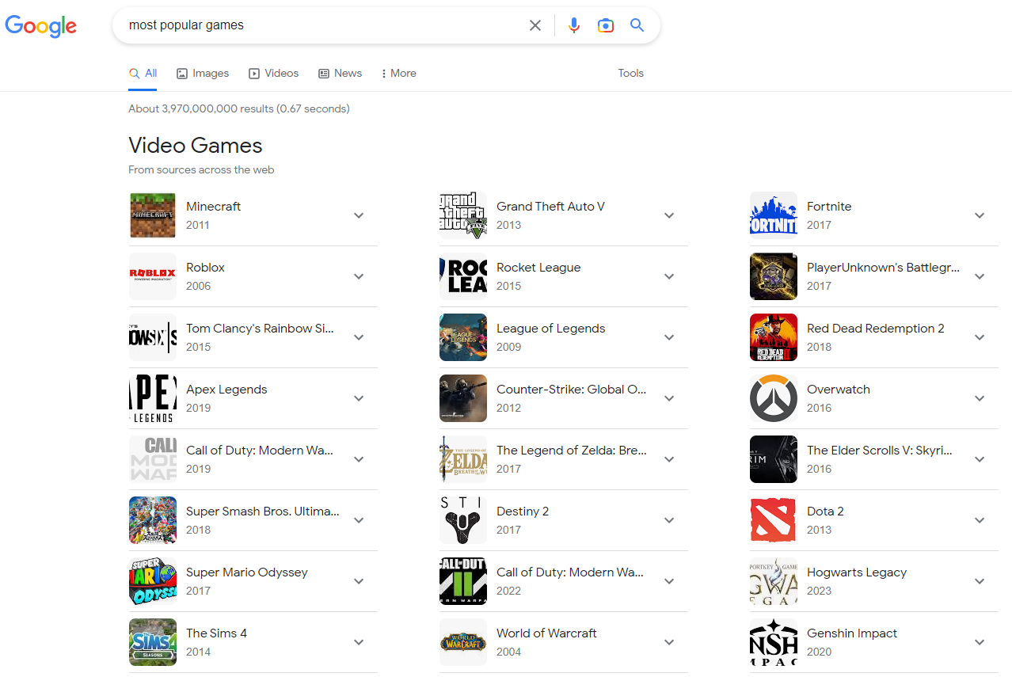Screen dimensions: 1012x677
Task: Expand the Dota 2 chevron
Action: coord(980,520)
